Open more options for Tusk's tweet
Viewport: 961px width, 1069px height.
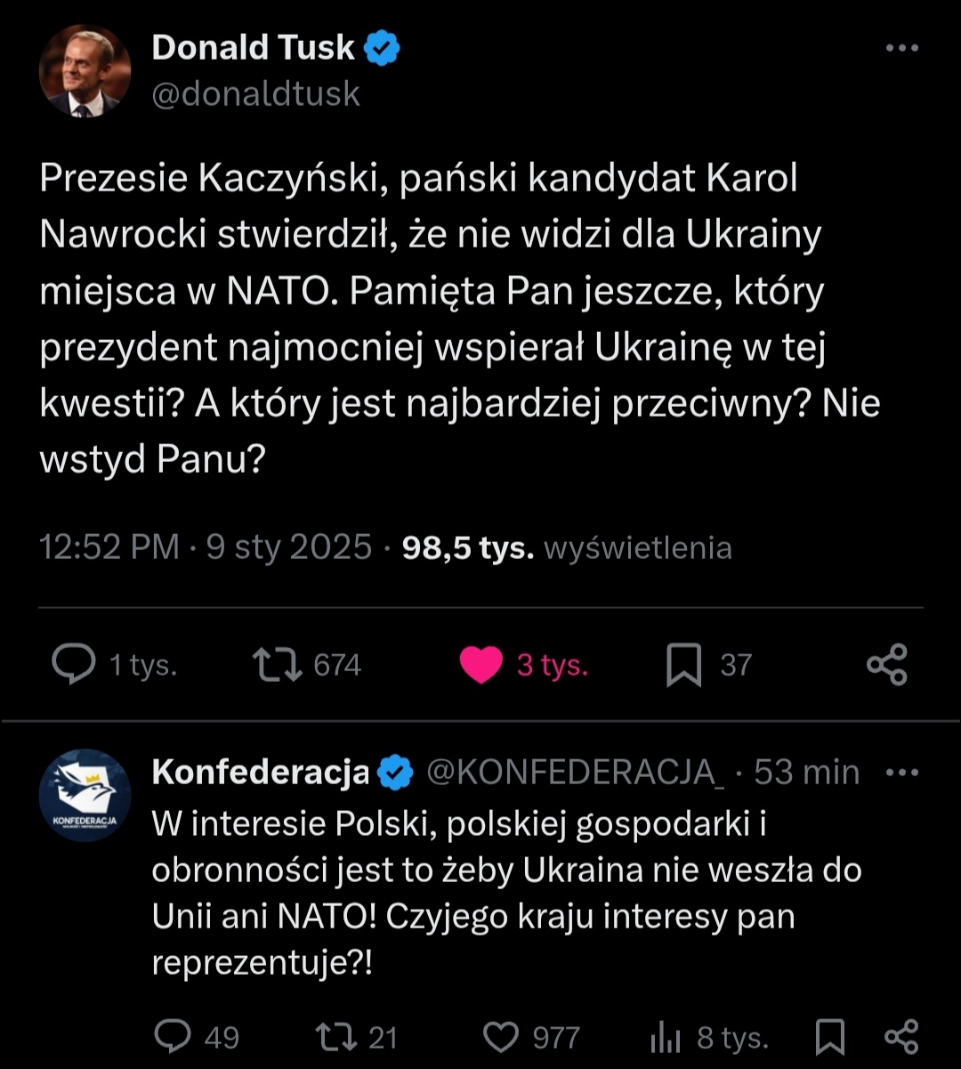[900, 48]
